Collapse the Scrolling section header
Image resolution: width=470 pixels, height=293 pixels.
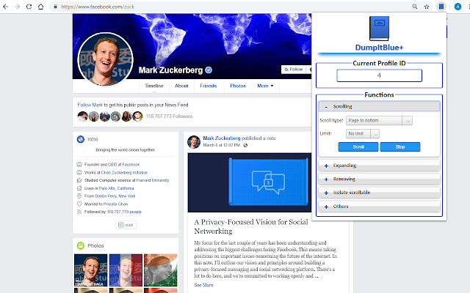click(x=379, y=106)
